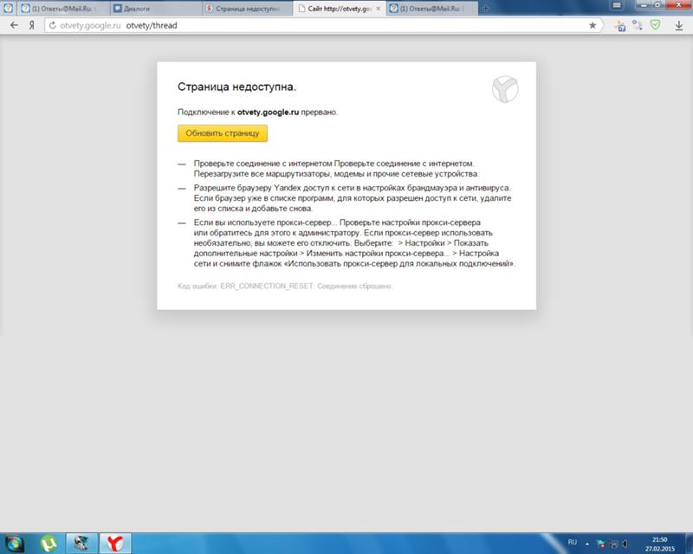Switch to the pinned first tab
This screenshot has width=693, height=554.
tap(8, 9)
